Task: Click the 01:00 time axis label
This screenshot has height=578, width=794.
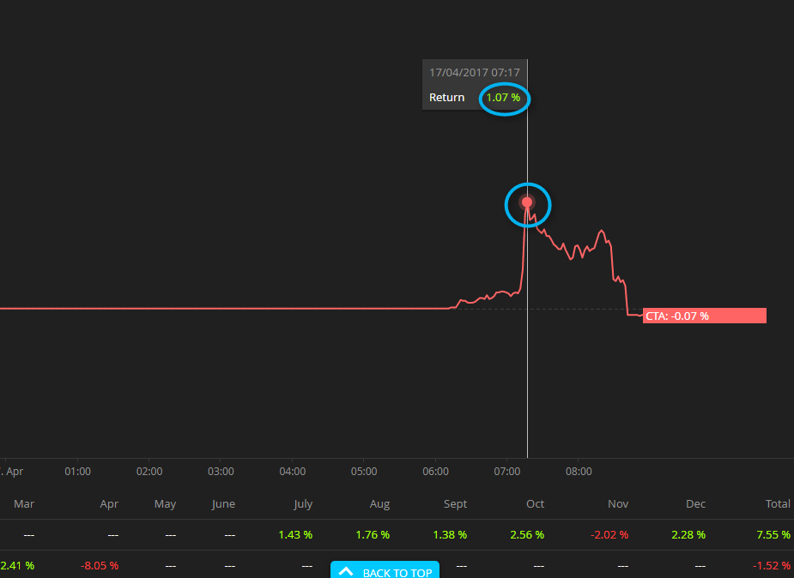Action: [77, 472]
